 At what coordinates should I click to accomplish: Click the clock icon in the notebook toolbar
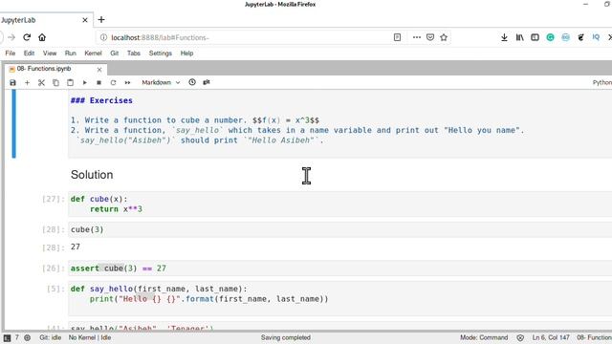[192, 82]
